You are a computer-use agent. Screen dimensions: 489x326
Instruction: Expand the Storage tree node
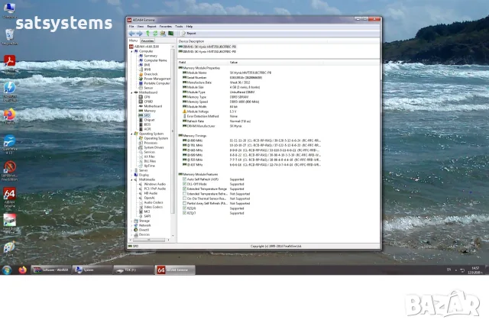point(131,221)
